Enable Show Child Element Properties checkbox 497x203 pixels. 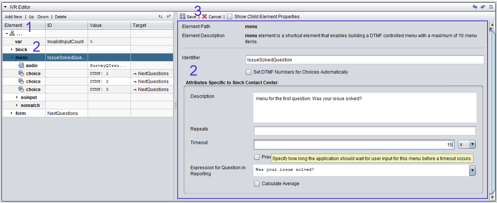230,17
